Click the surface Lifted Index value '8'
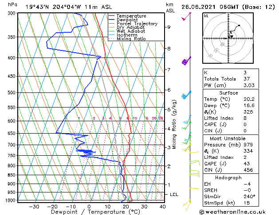Image resolution: width=279 pixels, height=215 pixels. pyautogui.click(x=245, y=118)
